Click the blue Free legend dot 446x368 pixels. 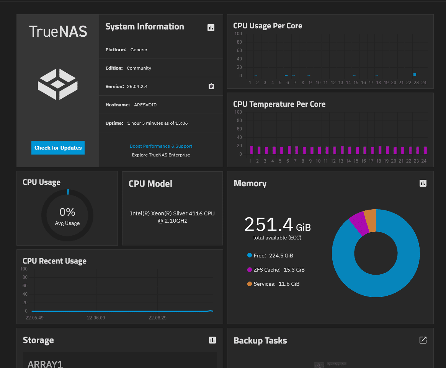(x=250, y=255)
